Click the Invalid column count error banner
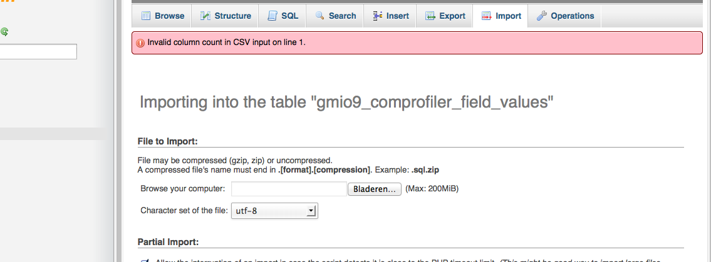This screenshot has height=262, width=711. pyautogui.click(x=417, y=43)
